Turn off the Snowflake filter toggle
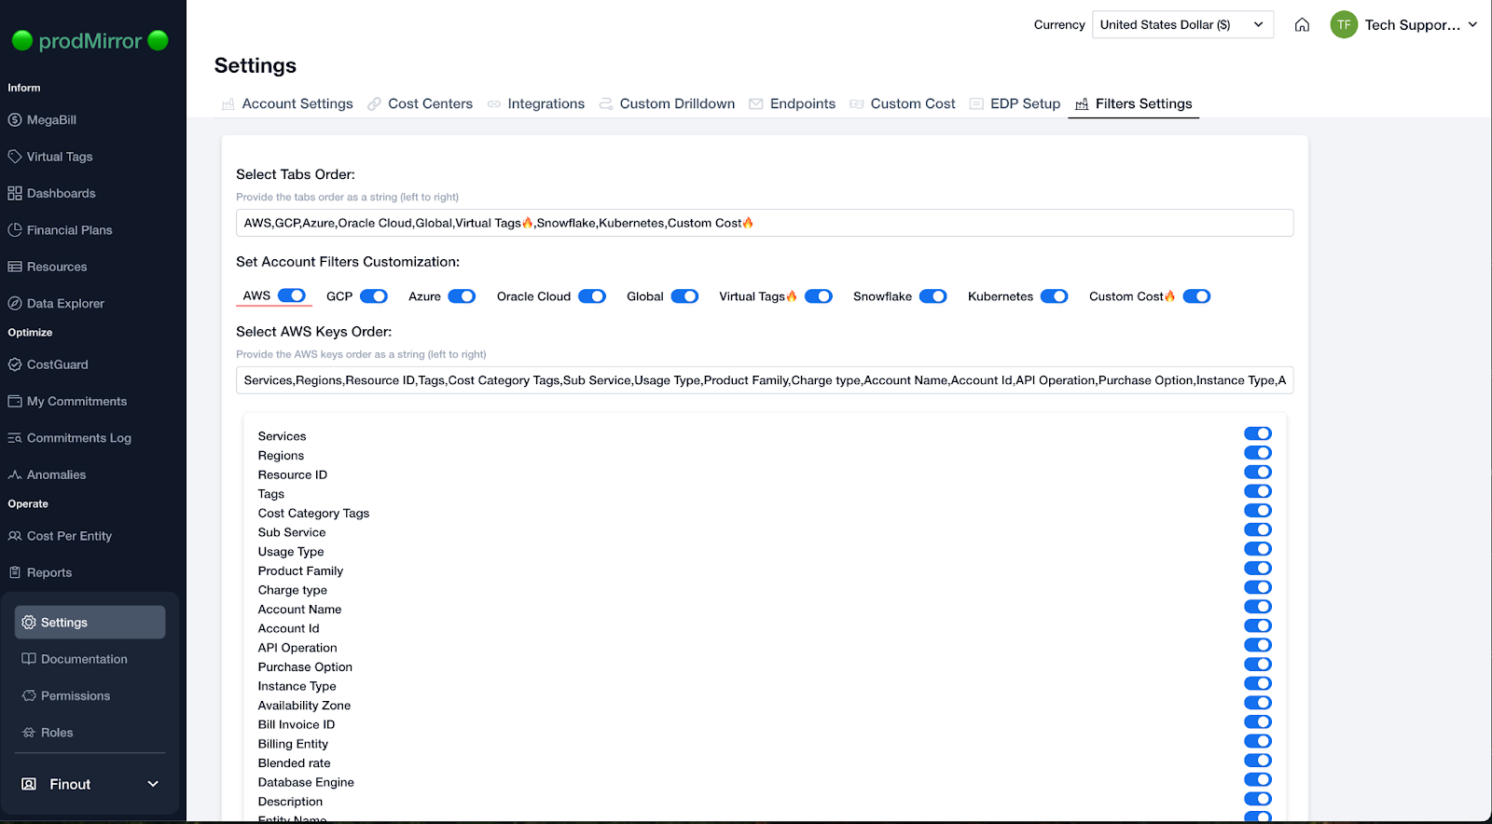 point(932,296)
